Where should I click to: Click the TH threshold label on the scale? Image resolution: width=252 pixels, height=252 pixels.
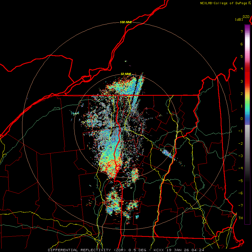point(241,218)
